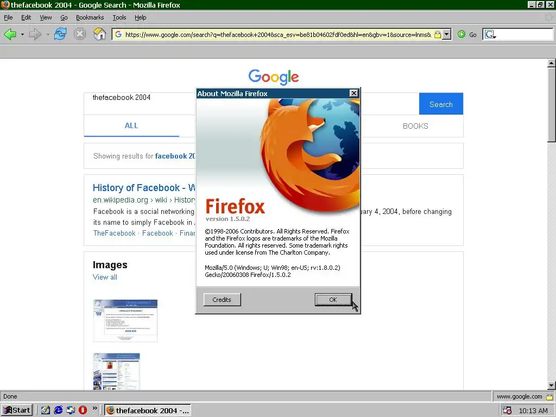Image resolution: width=556 pixels, height=417 pixels.
Task: Open the Edit menu
Action: 26,17
